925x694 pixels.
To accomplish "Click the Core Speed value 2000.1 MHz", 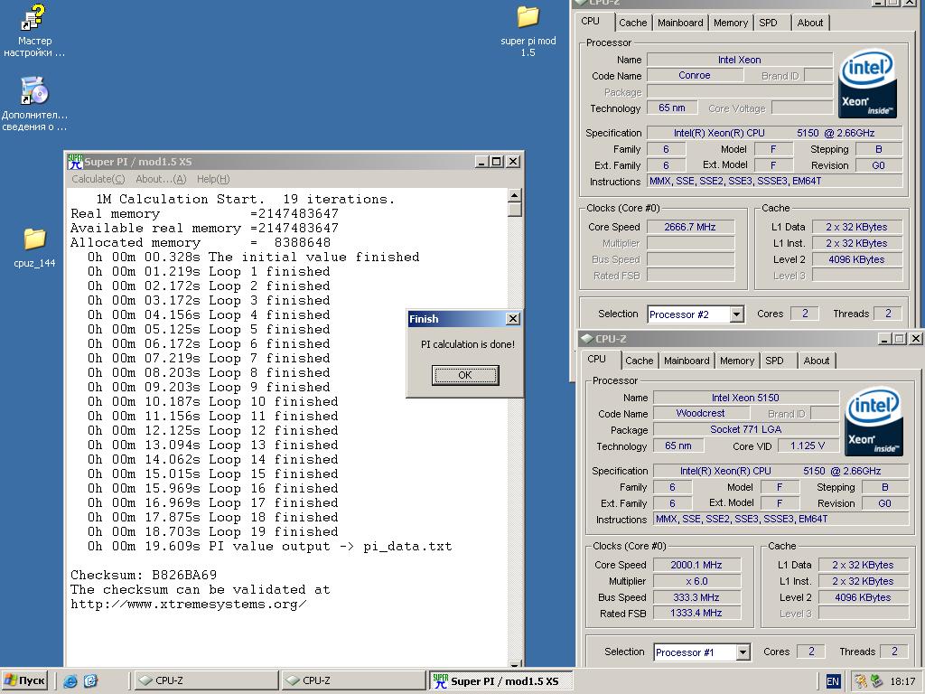I will tap(696, 565).
